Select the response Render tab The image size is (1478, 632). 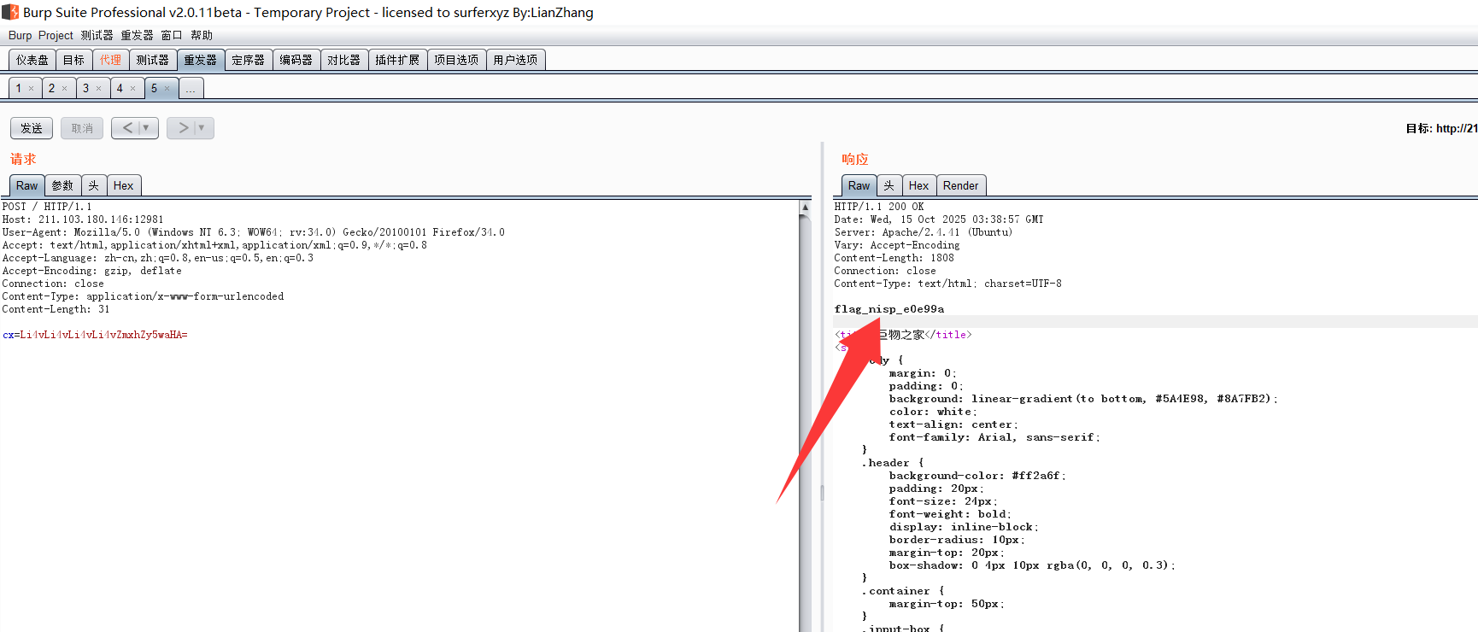pos(960,185)
